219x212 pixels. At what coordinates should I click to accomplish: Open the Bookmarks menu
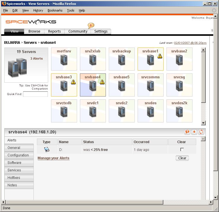(x=55, y=10)
